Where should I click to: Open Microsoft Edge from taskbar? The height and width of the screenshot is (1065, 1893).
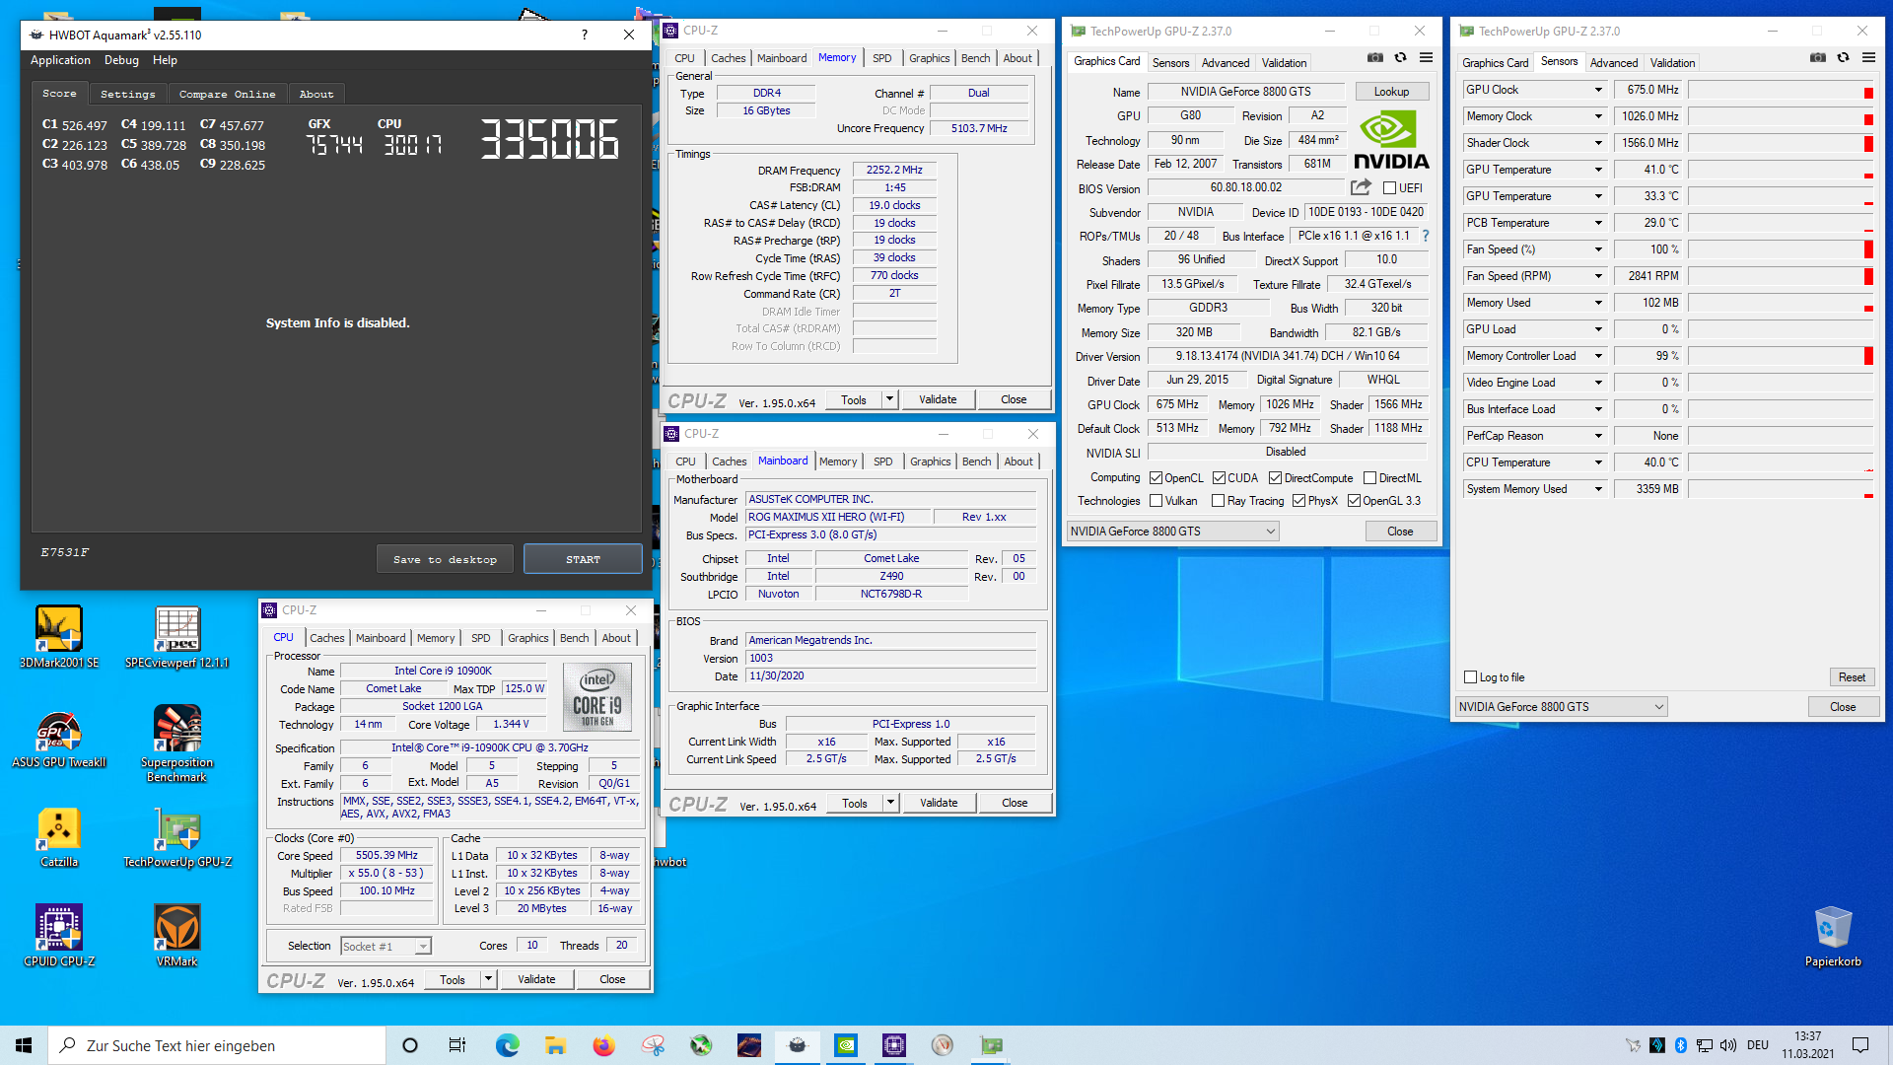click(x=507, y=1045)
